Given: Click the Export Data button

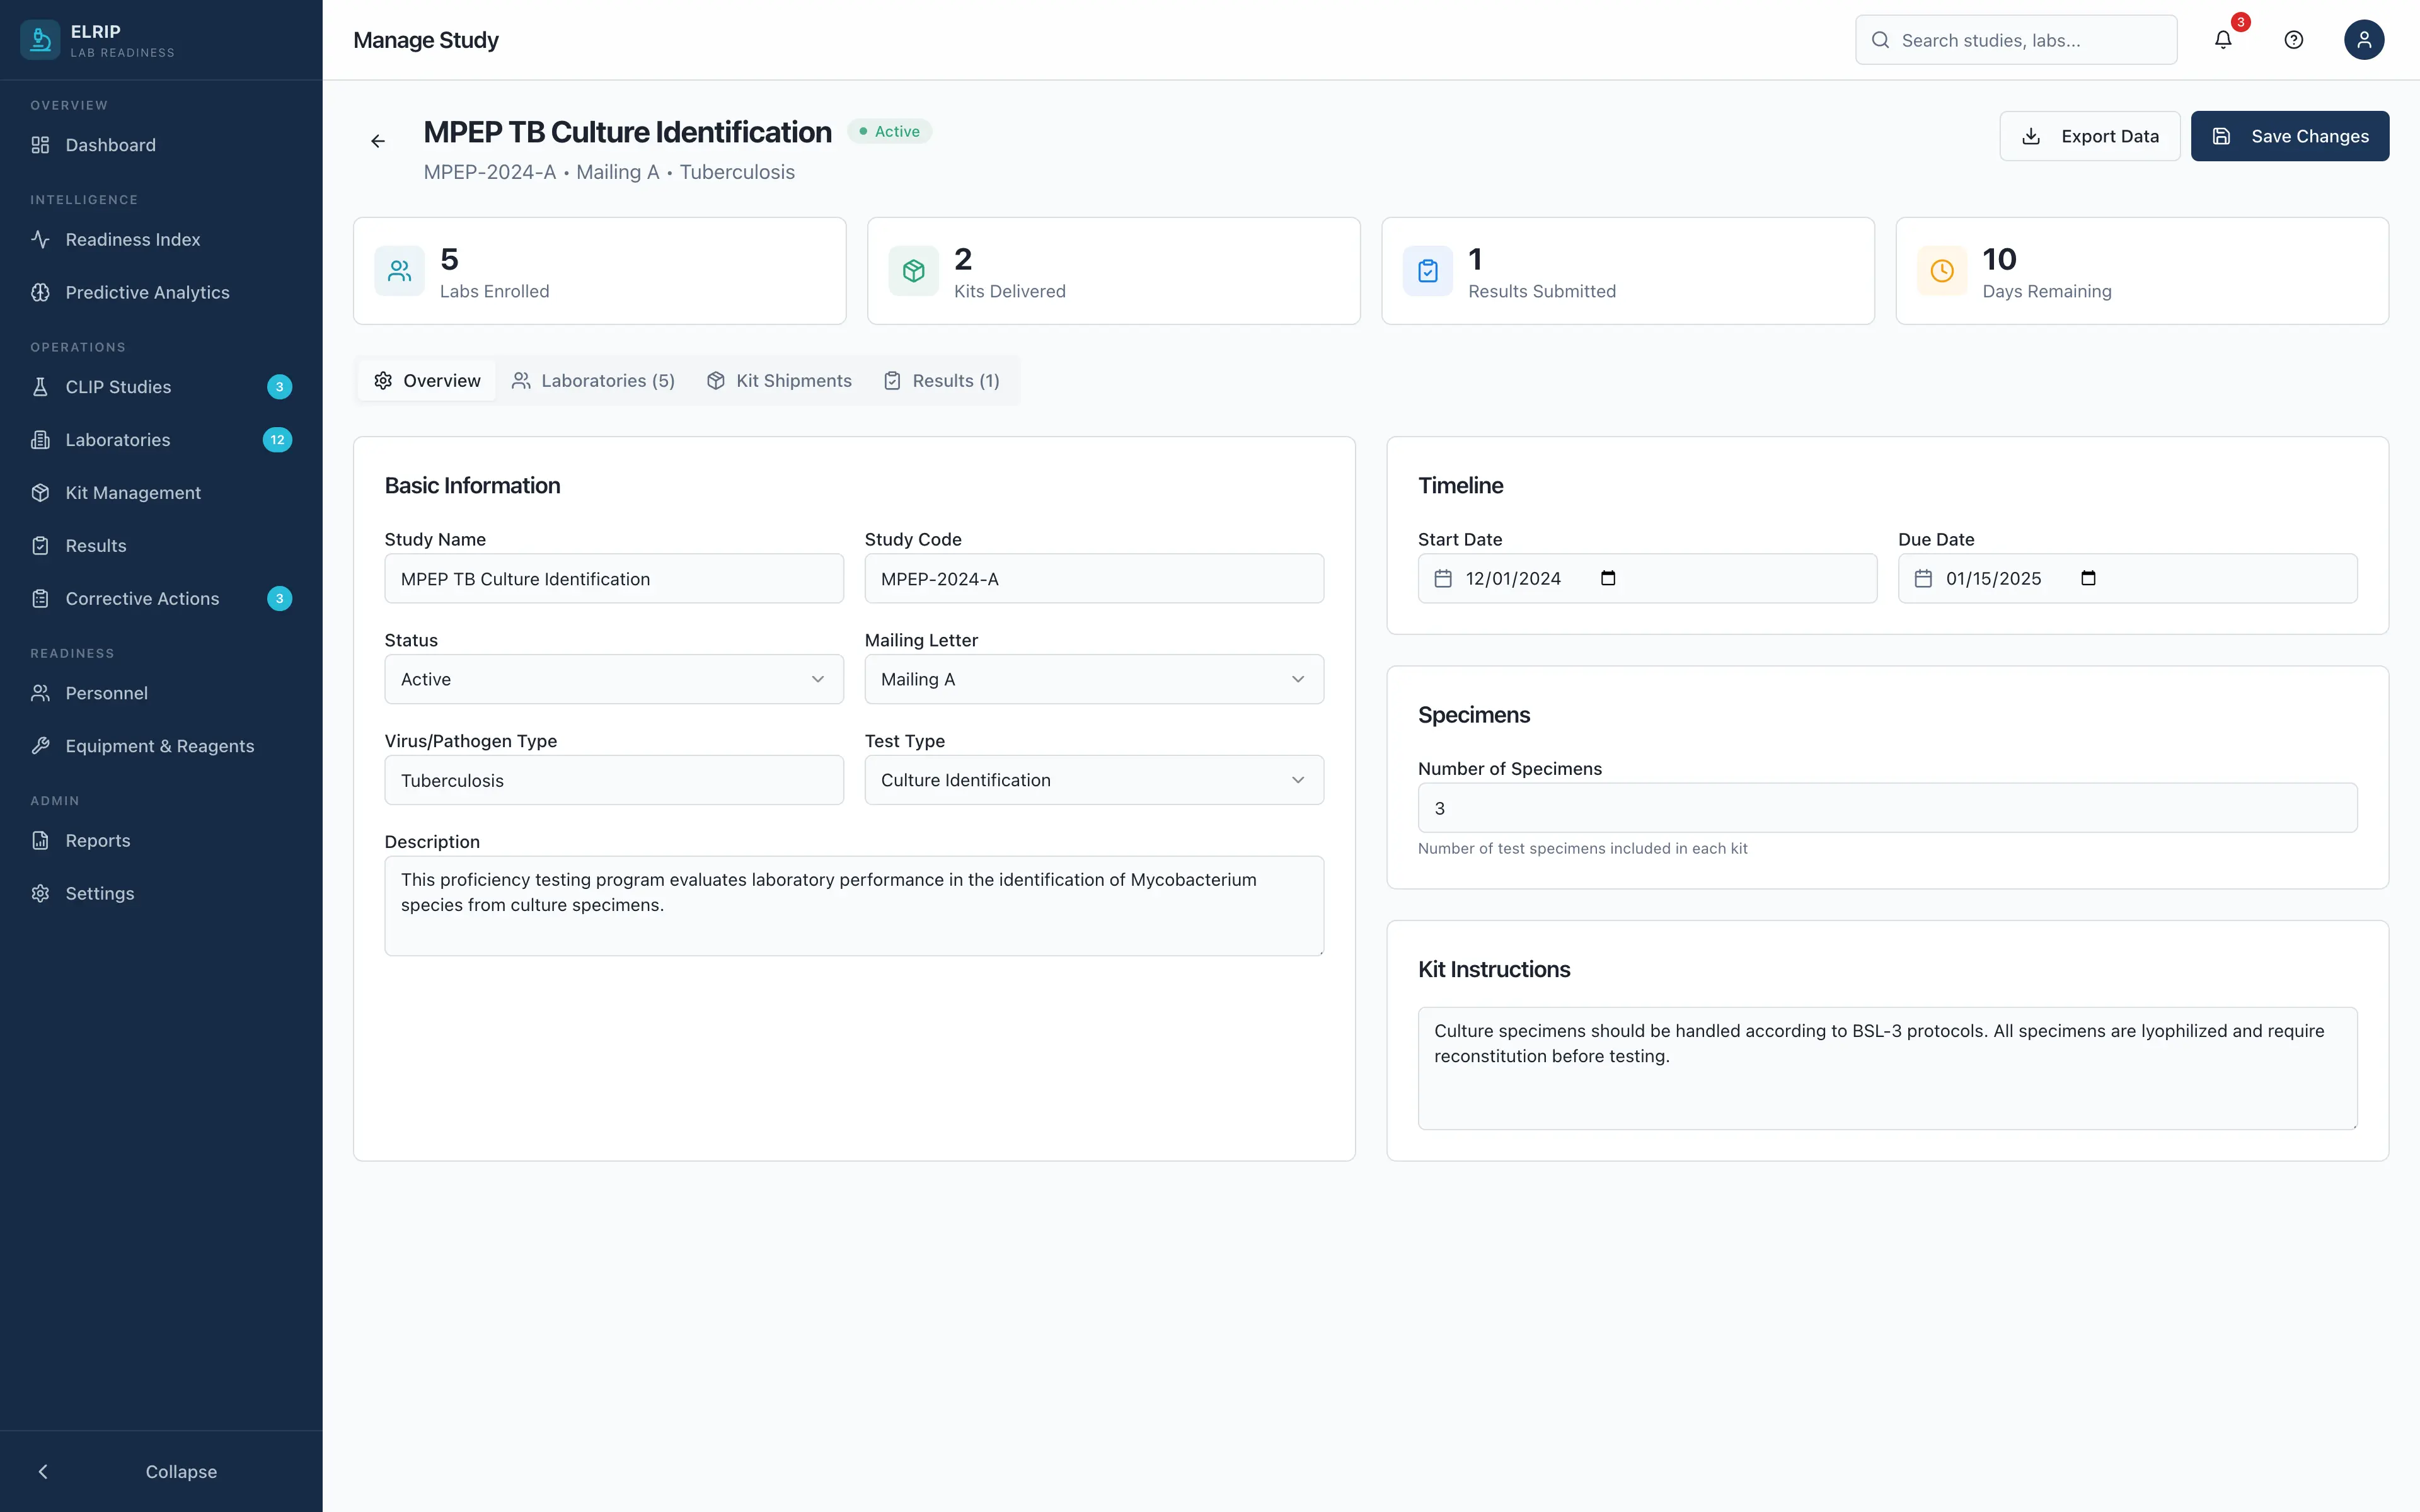Looking at the screenshot, I should coord(2089,136).
